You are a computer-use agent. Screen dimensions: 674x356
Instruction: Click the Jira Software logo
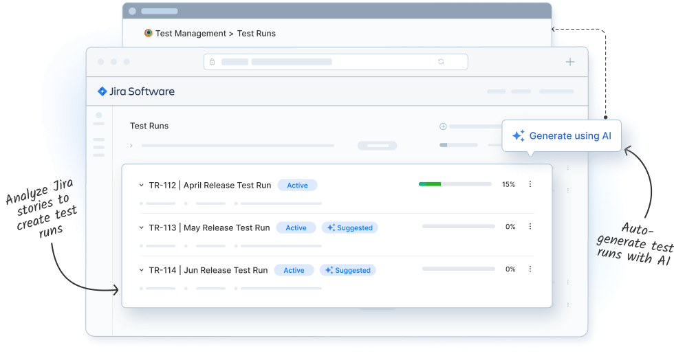tap(136, 91)
